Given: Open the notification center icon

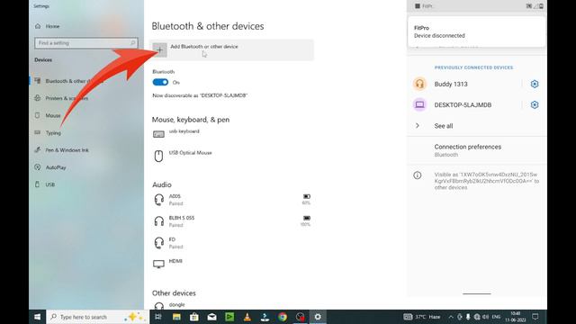Looking at the screenshot, I should (x=535, y=317).
